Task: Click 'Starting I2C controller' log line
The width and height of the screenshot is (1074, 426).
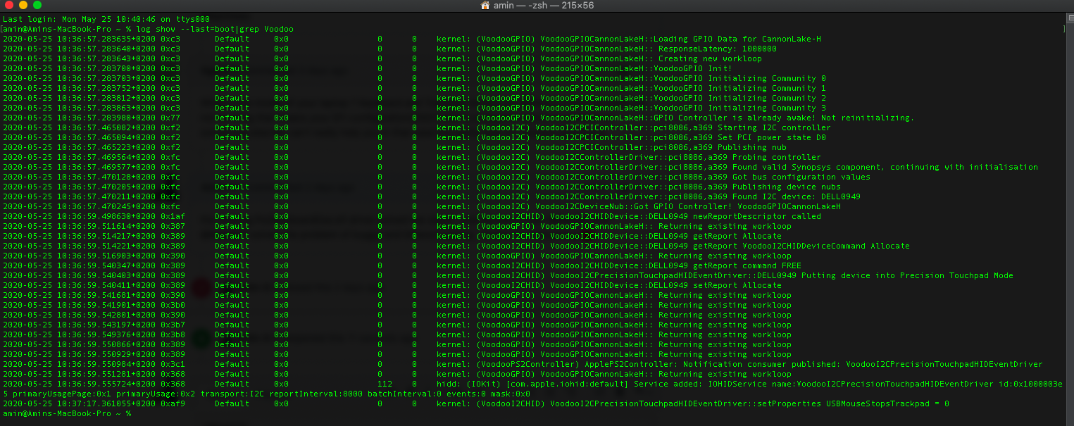Action: pos(774,127)
